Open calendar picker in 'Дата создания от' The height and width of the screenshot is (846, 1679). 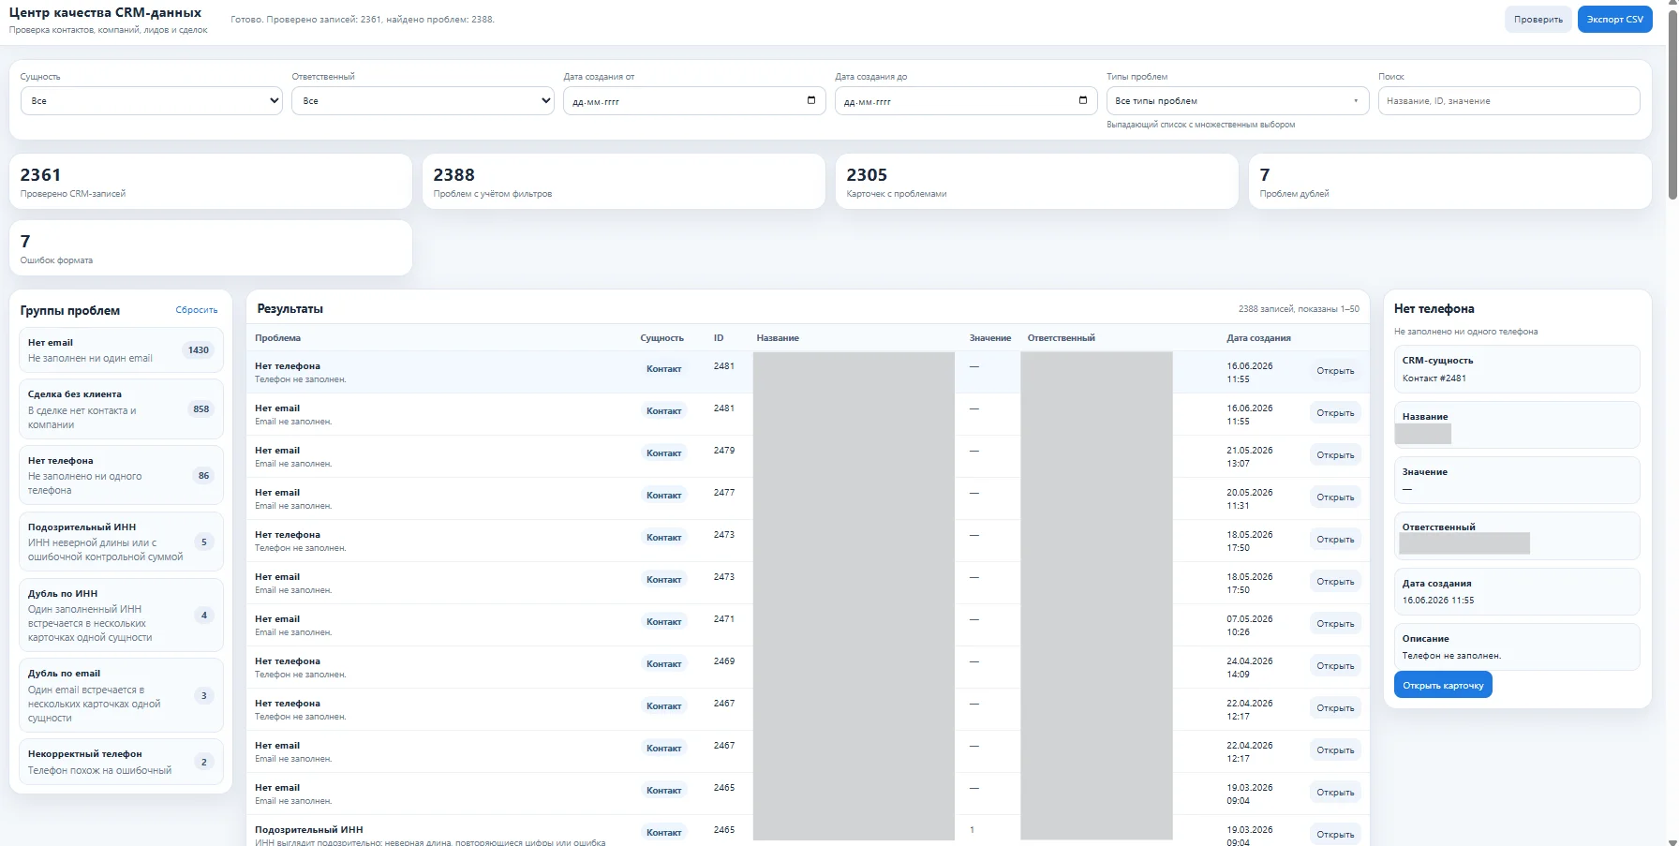coord(811,100)
